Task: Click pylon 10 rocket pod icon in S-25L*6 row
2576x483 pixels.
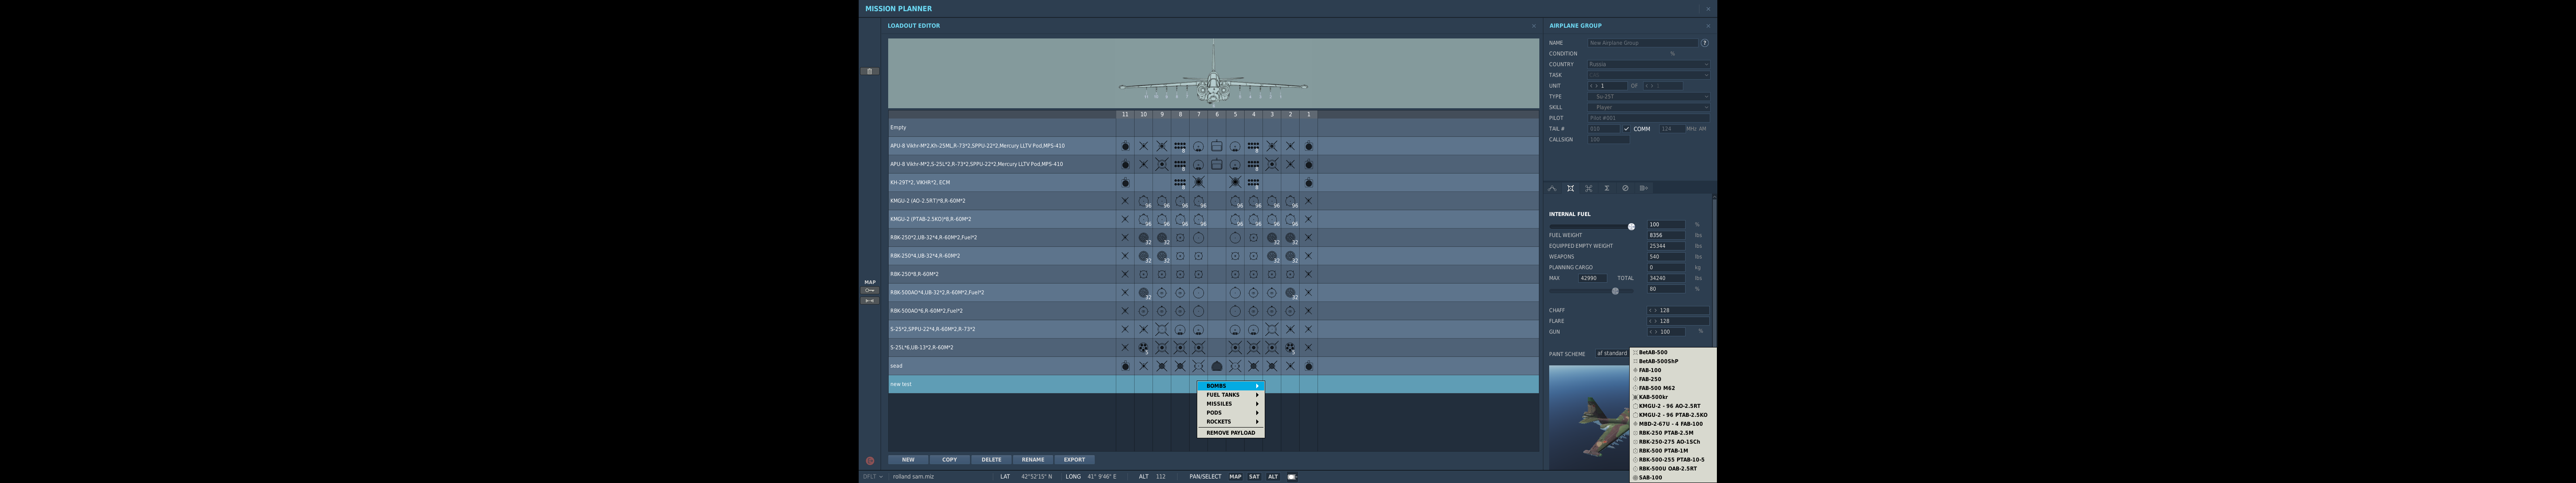Action: point(1143,348)
